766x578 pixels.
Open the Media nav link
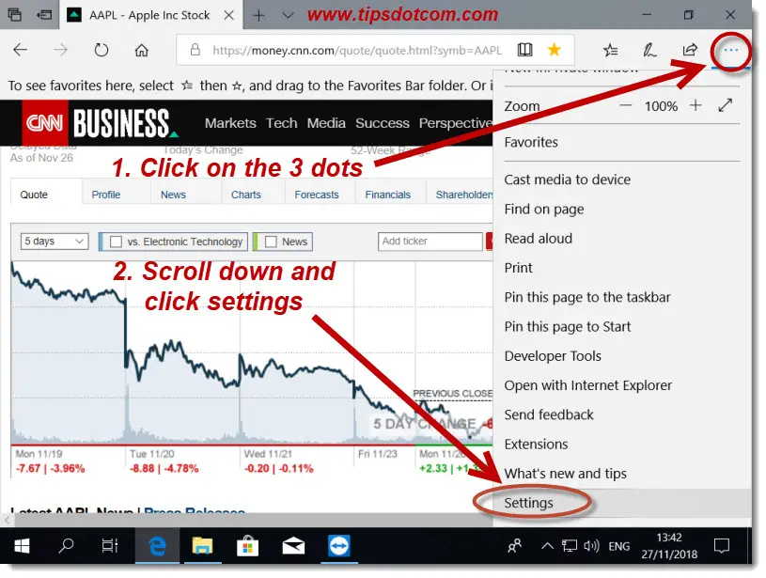click(326, 123)
